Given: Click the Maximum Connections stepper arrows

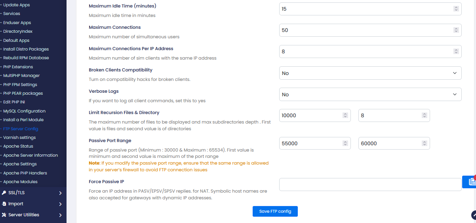Looking at the screenshot, I should (x=456, y=30).
